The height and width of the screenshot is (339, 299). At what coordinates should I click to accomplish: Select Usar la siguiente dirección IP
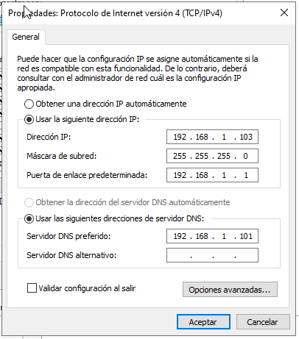(29, 120)
